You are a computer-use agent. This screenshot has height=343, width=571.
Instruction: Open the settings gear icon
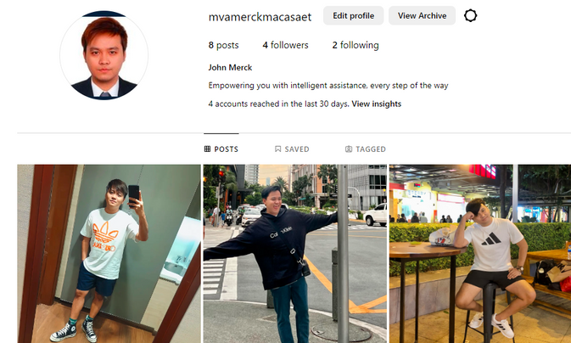[x=470, y=15]
